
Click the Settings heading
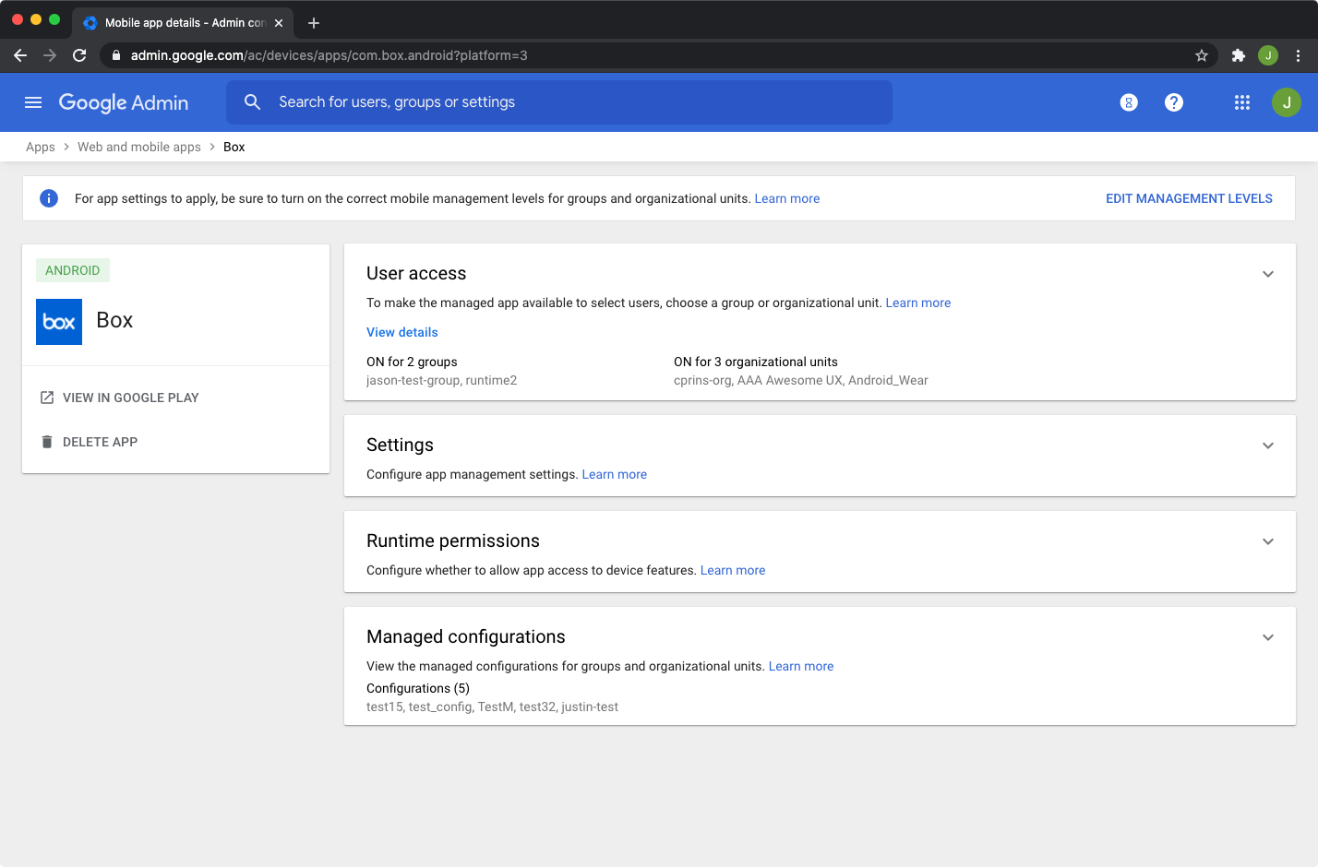point(400,445)
